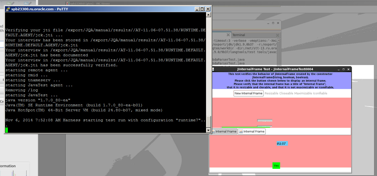Click the New Internal Frame button

248,93
